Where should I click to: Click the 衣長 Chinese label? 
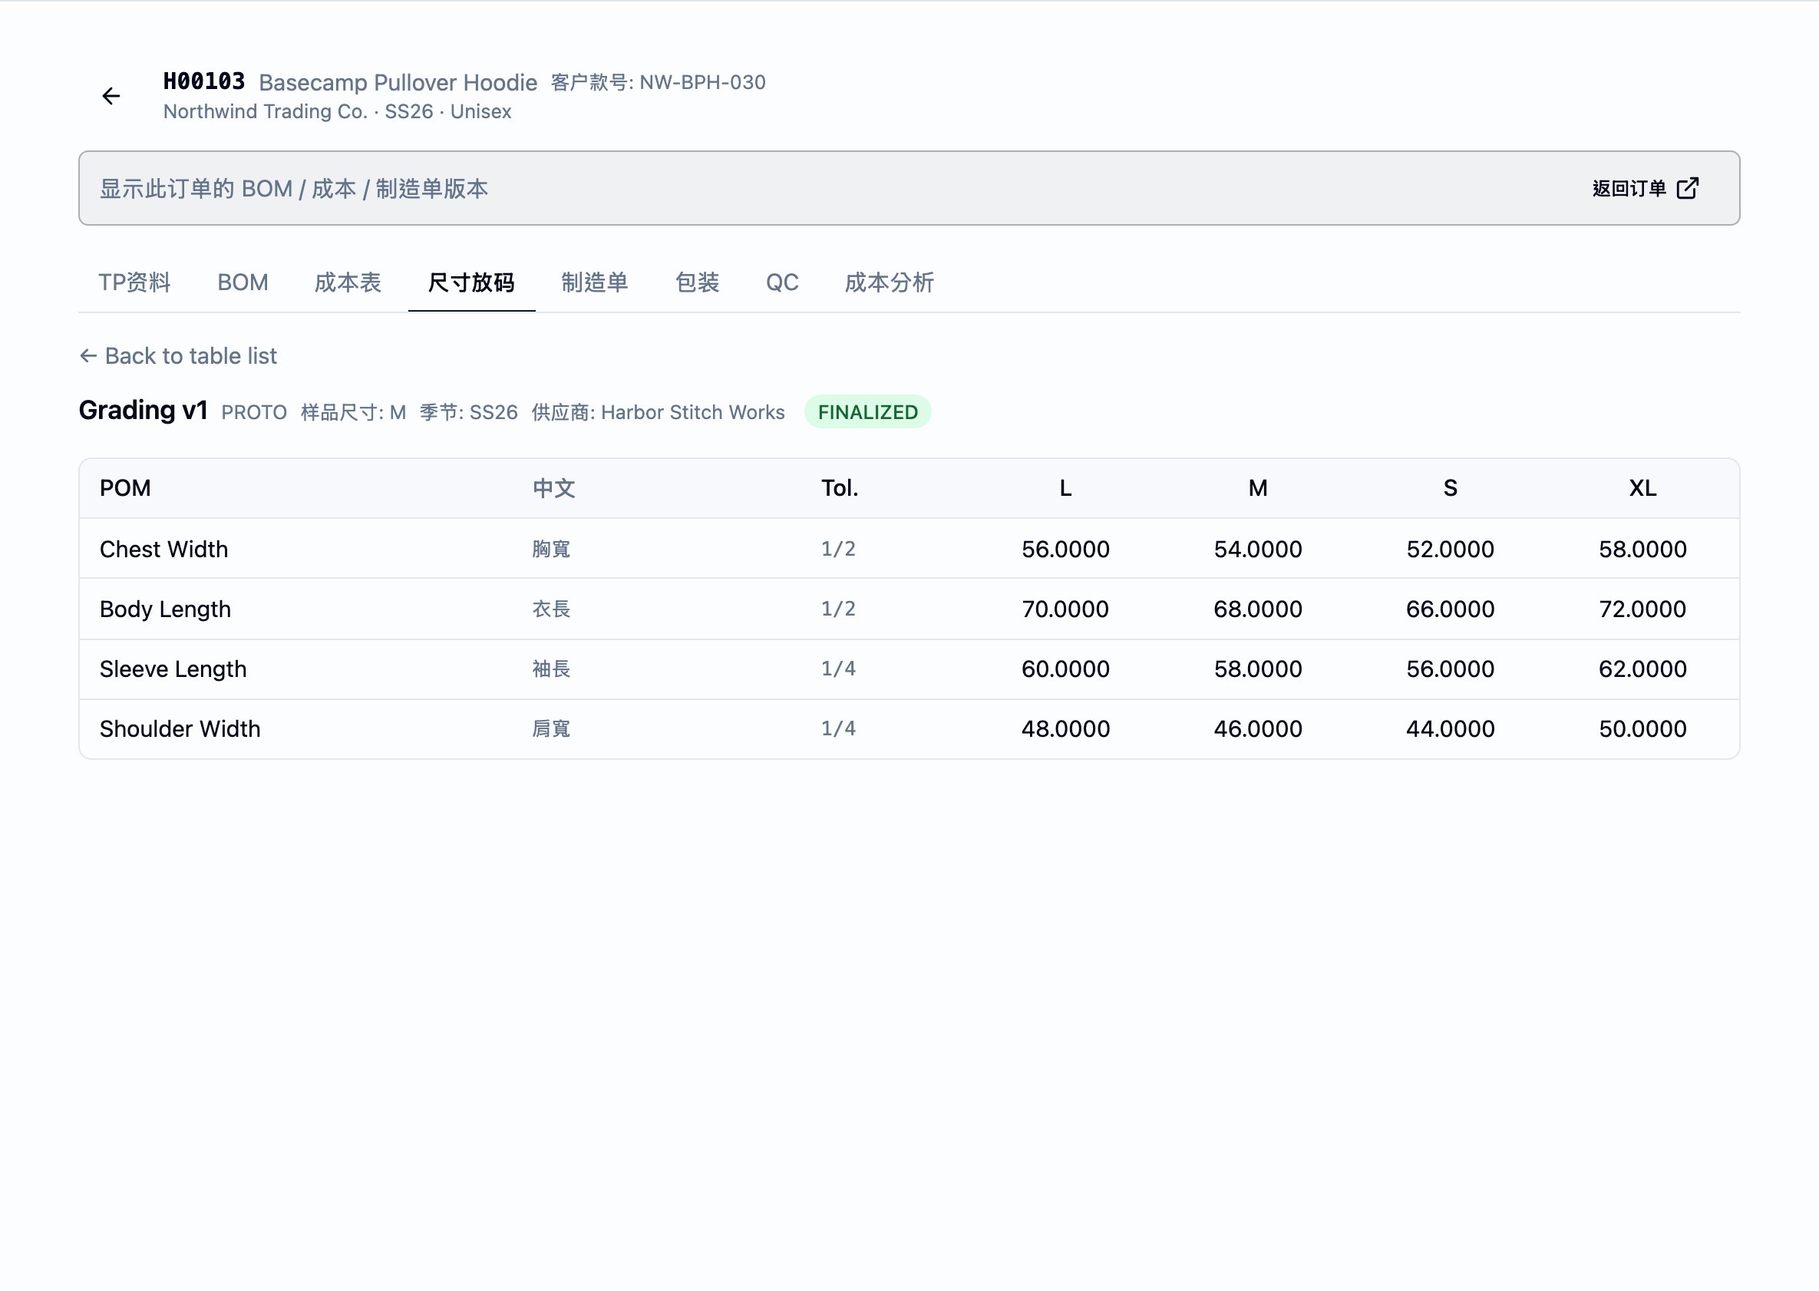(x=551, y=609)
